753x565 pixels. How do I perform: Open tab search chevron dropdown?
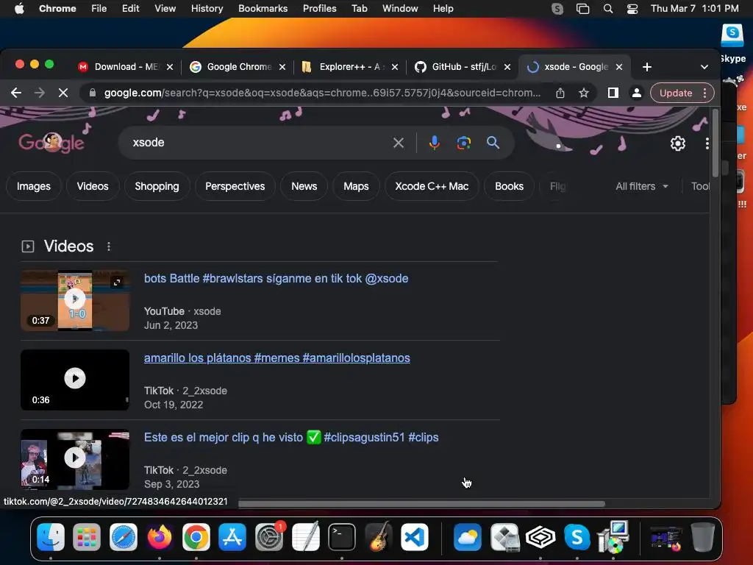(x=704, y=67)
